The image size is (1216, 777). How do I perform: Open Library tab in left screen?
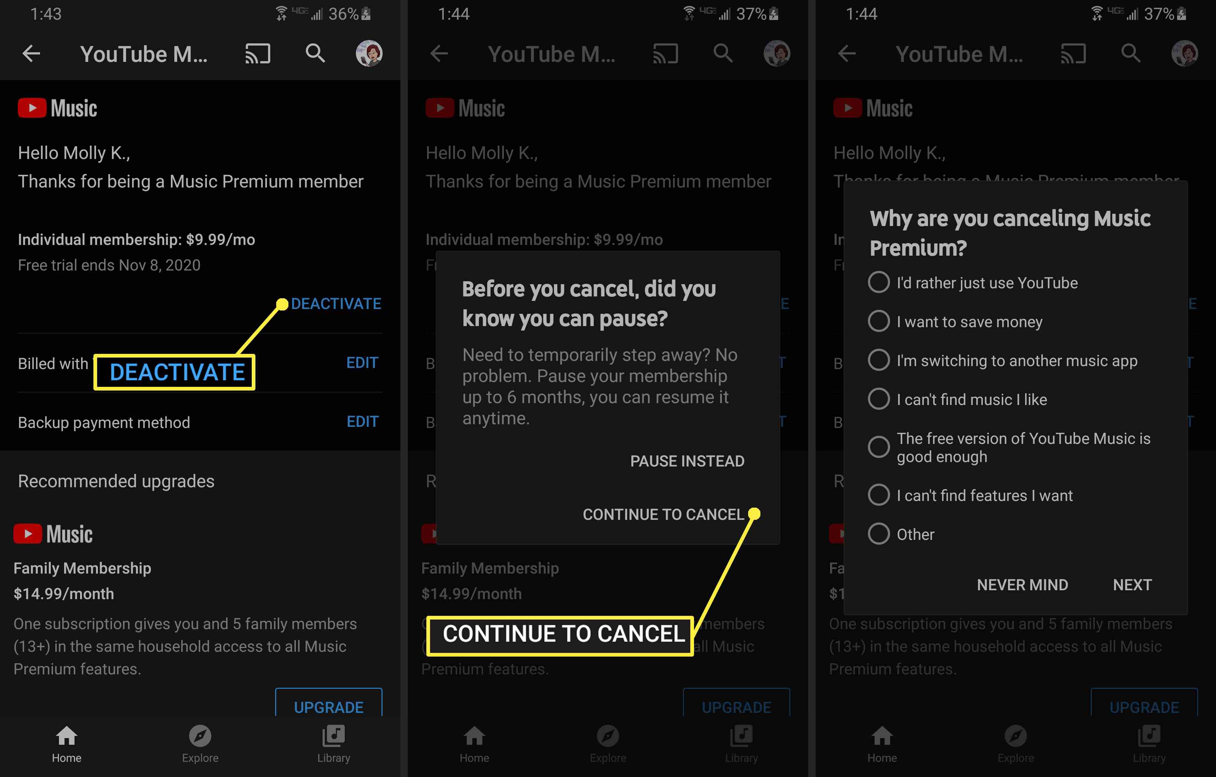pyautogui.click(x=333, y=744)
